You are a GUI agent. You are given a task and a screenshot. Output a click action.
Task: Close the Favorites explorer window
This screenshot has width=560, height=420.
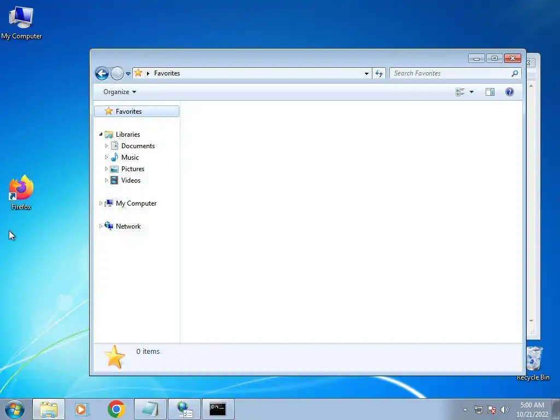(x=512, y=59)
